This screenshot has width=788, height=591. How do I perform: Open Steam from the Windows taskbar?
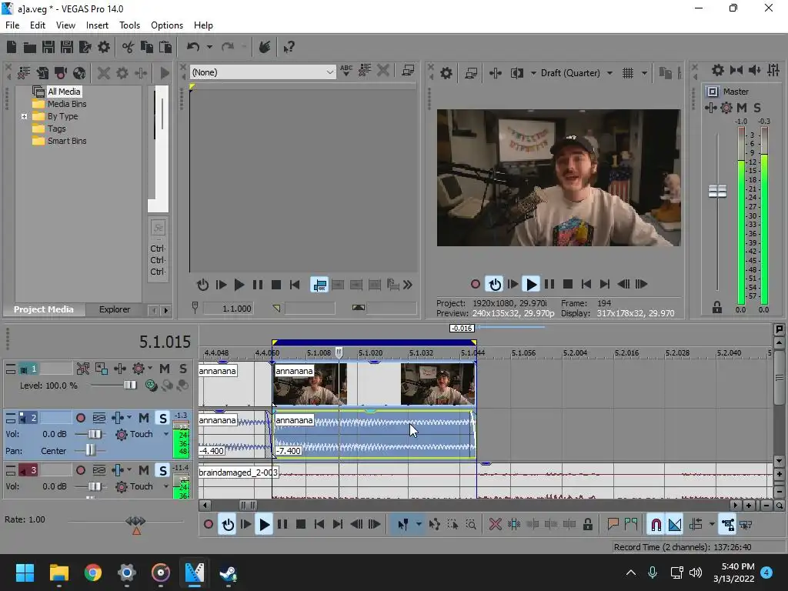point(227,573)
